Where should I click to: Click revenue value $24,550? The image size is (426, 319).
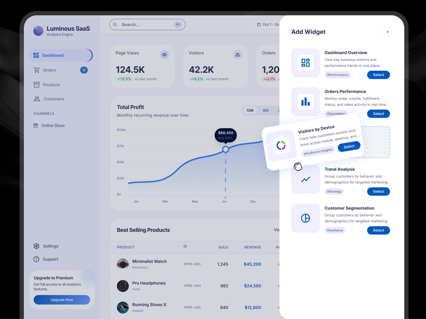pyautogui.click(x=252, y=286)
